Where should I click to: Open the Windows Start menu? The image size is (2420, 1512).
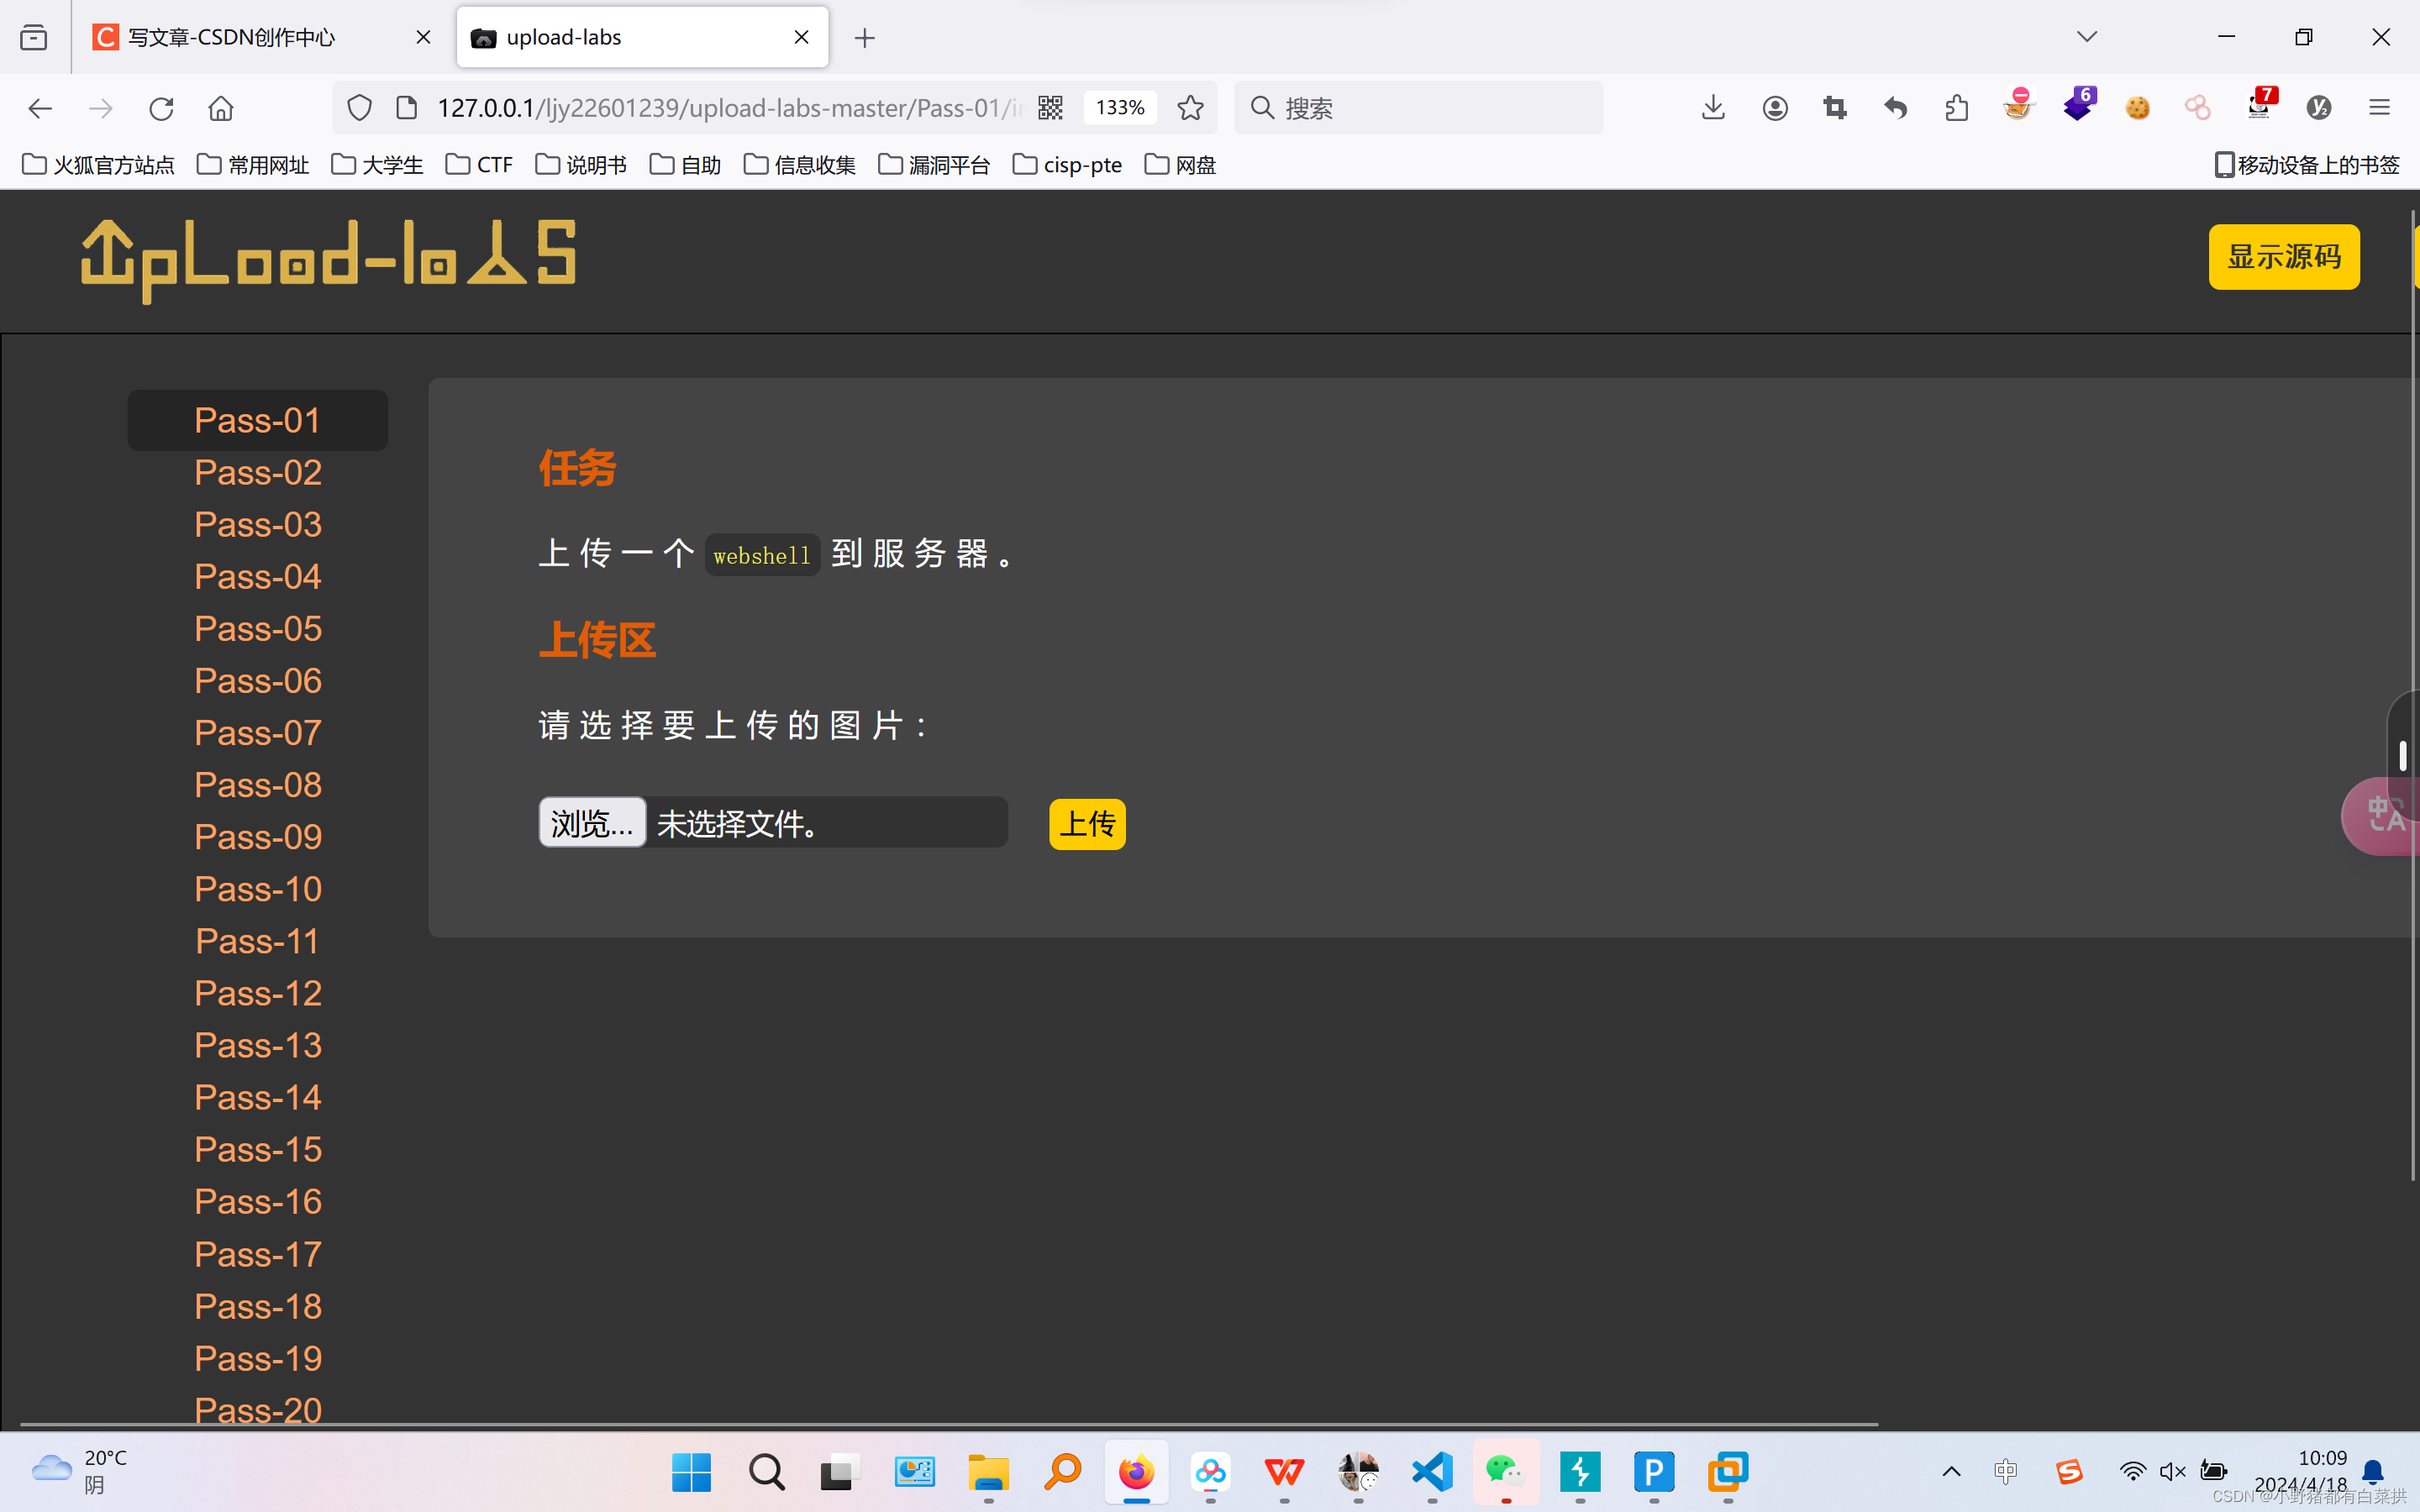[x=691, y=1471]
